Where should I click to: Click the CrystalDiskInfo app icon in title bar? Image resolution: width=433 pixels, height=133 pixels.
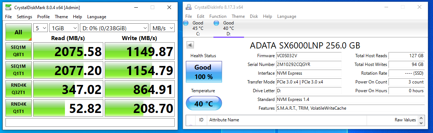(x=188, y=7)
